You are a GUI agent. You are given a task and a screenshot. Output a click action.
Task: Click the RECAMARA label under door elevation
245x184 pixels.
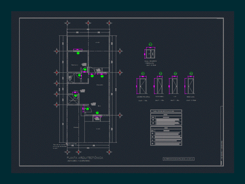click(190, 97)
